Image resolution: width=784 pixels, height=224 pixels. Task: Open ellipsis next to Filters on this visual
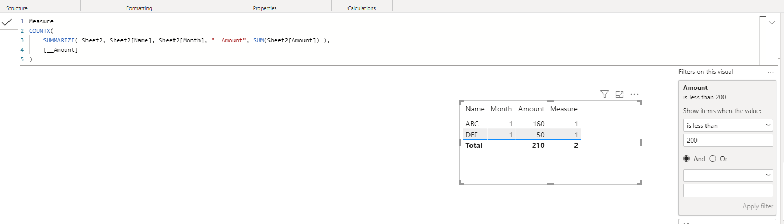(770, 72)
